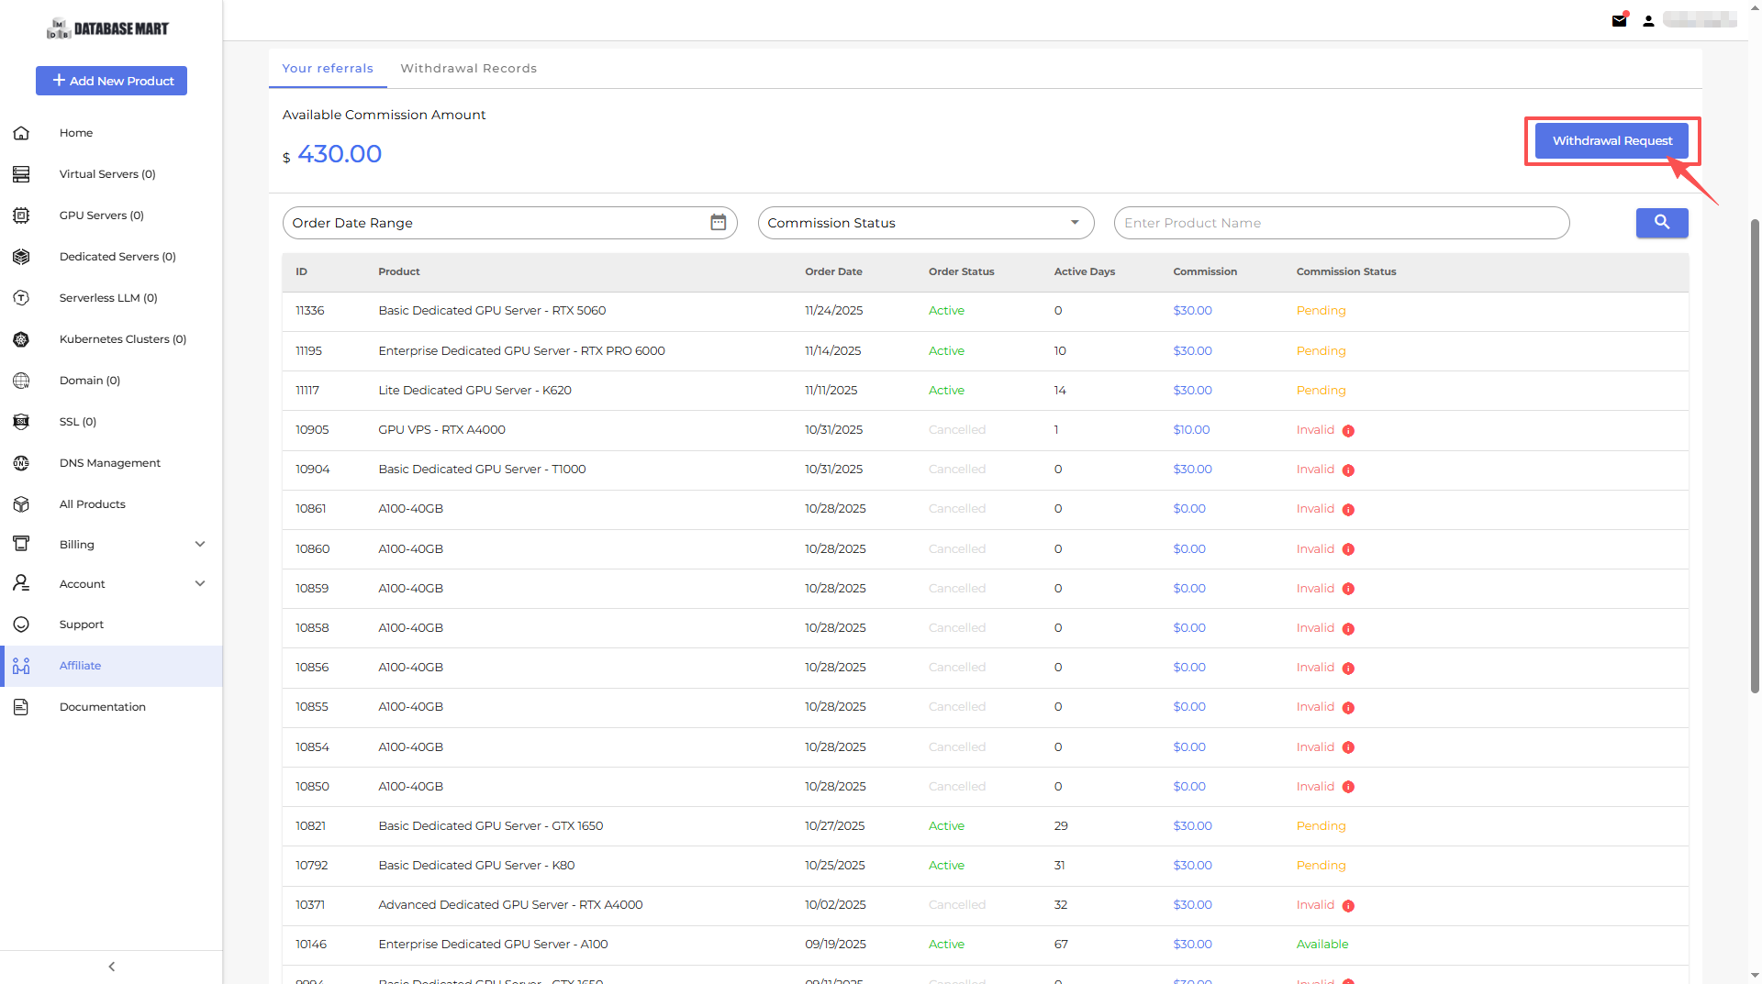Click the $430.00 commission amount
1762x984 pixels.
pyautogui.click(x=332, y=154)
